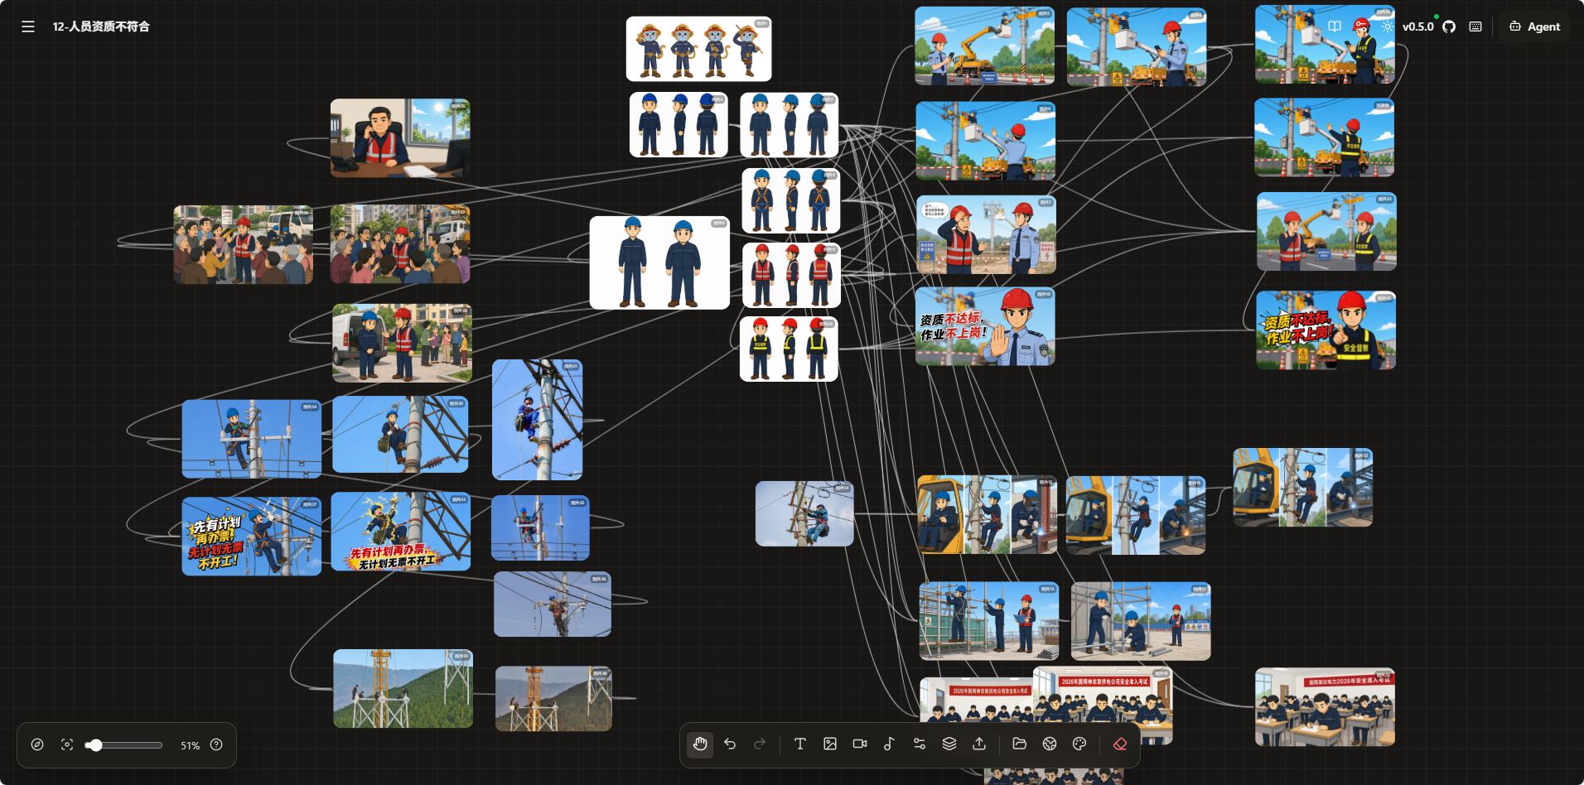Toggle light theme with the sun icon
This screenshot has height=785, width=1584.
click(1388, 26)
